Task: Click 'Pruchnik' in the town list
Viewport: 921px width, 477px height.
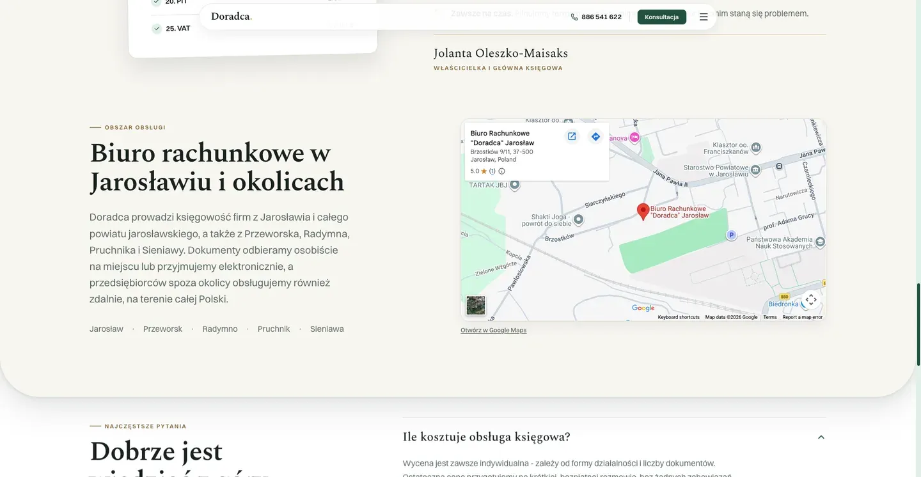Action: [274, 329]
